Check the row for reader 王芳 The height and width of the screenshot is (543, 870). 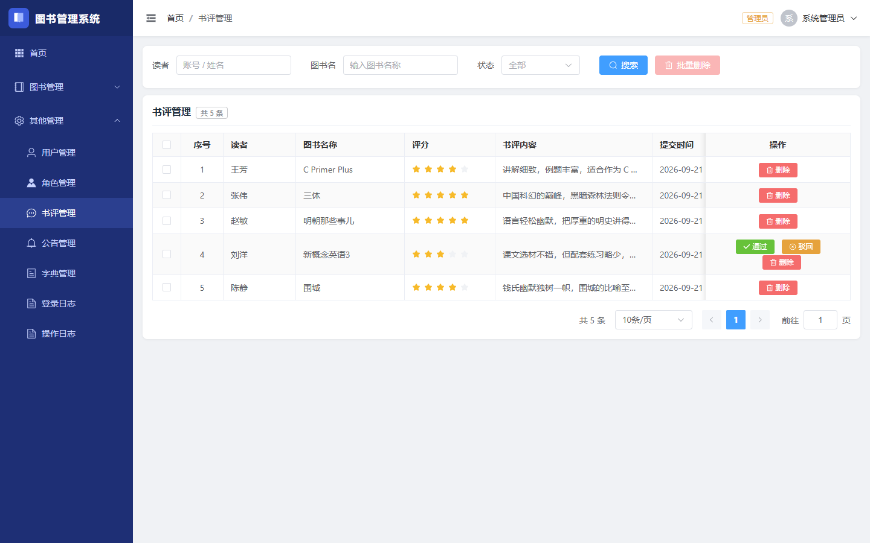(x=167, y=170)
